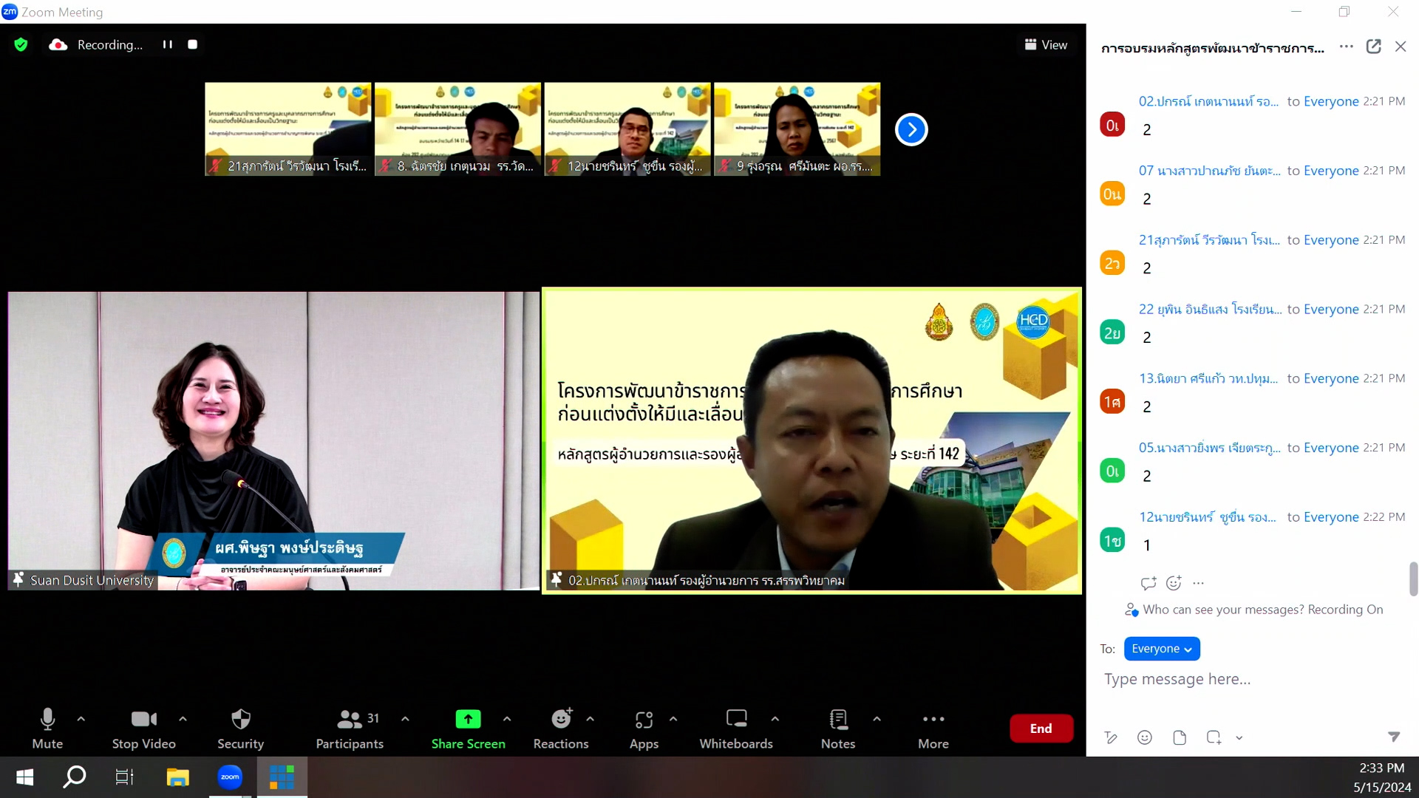Click the cloud recording indicator icon

coord(58,45)
